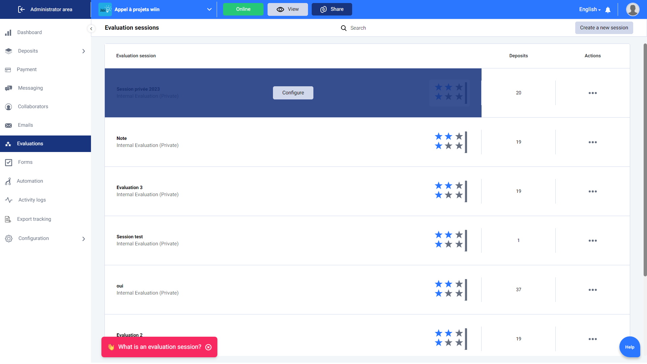Open the user avatar profile menu
This screenshot has height=364, width=647.
coord(633,9)
